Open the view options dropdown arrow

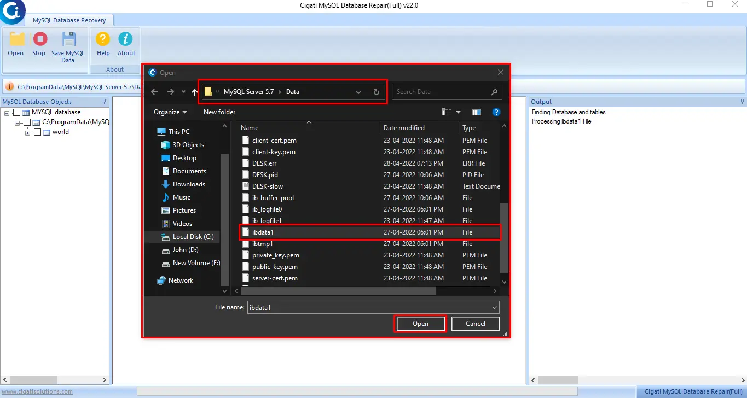point(458,112)
